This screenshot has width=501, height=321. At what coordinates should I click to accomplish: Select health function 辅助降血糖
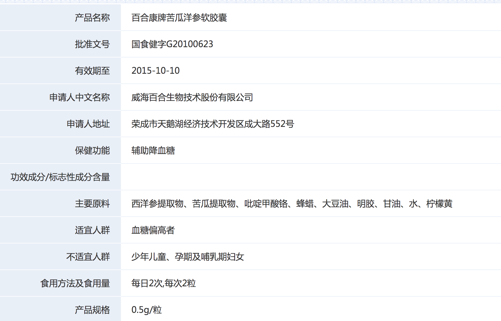click(x=153, y=150)
